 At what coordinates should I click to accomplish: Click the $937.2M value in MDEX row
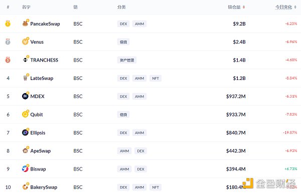click(236, 96)
